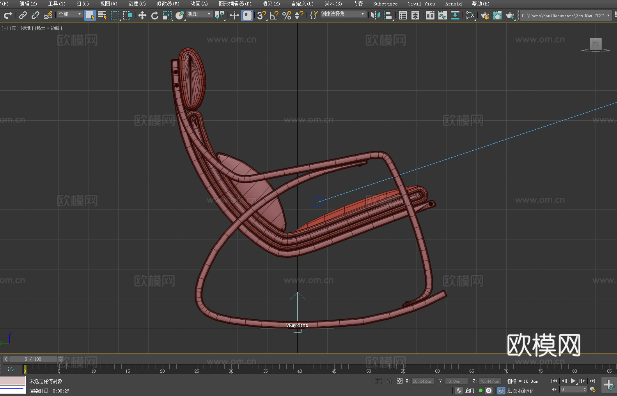Click the 0 / 100 time slider handle
This screenshot has width=617, height=396.
pyautogui.click(x=33, y=359)
